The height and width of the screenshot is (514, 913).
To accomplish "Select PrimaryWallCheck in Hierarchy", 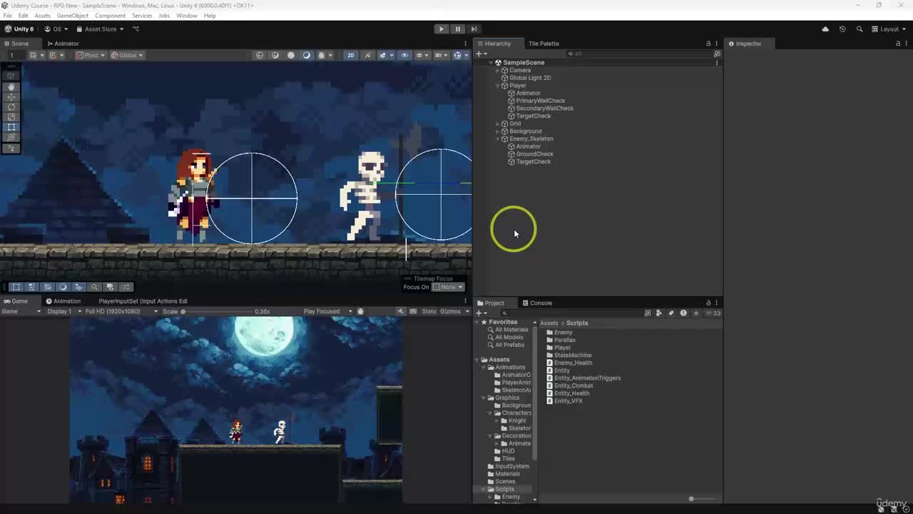I will click(x=540, y=101).
